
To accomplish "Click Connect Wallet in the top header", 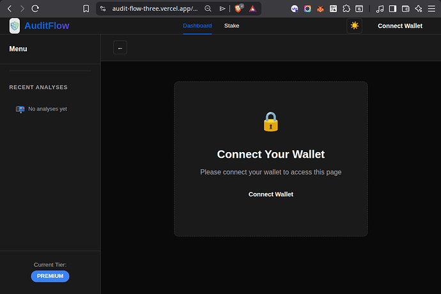I will point(399,26).
